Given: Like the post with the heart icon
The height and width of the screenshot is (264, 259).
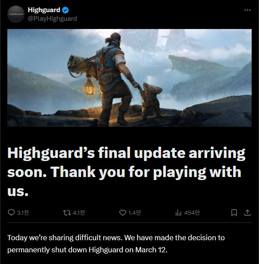Looking at the screenshot, I should 123,212.
